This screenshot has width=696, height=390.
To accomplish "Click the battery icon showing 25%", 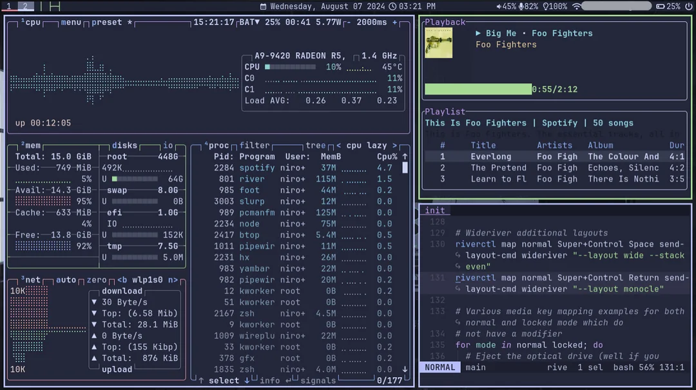I will [660, 6].
